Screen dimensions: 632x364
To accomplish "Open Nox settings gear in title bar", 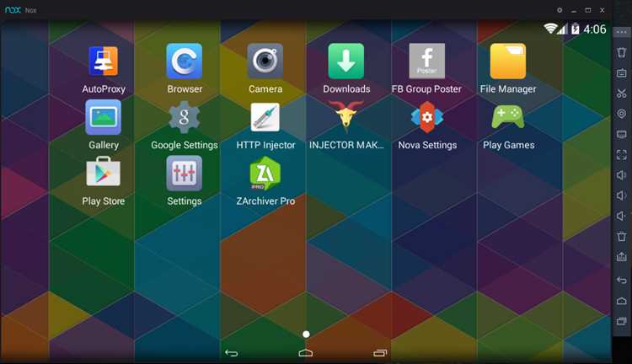I will pyautogui.click(x=560, y=10).
